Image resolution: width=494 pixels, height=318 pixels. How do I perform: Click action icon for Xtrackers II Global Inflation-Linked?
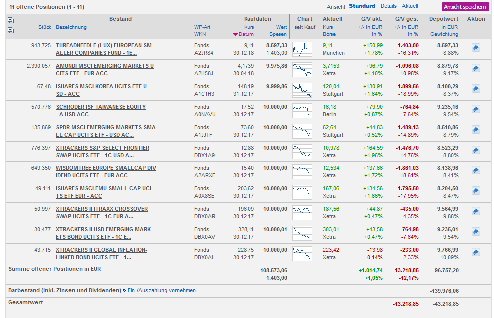pyautogui.click(x=476, y=252)
